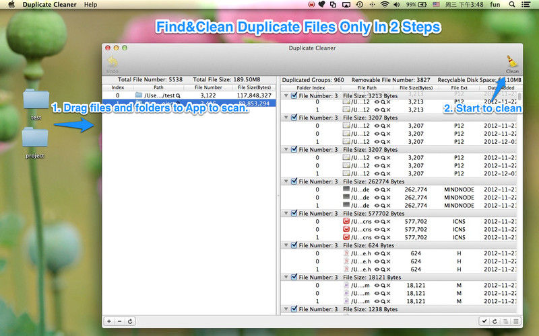Open the Apple menu
539x336 pixels.
11,5
